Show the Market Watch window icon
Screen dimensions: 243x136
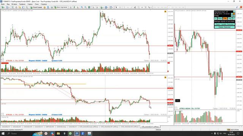(13, 7)
